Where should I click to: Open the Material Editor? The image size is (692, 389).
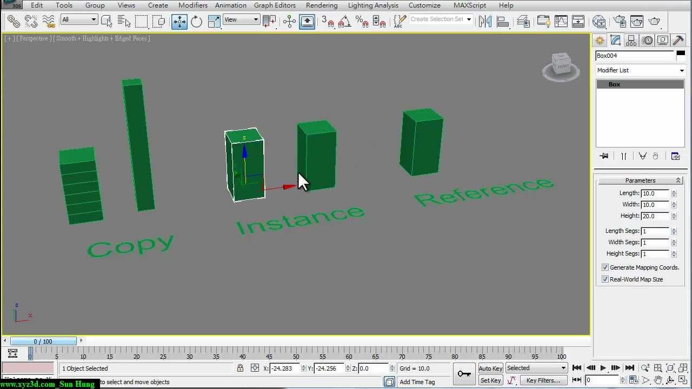coord(598,22)
